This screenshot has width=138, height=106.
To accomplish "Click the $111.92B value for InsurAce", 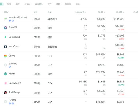I will coord(119,19).
